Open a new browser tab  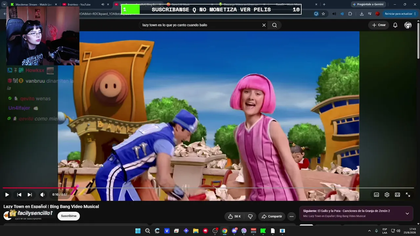click(x=324, y=4)
